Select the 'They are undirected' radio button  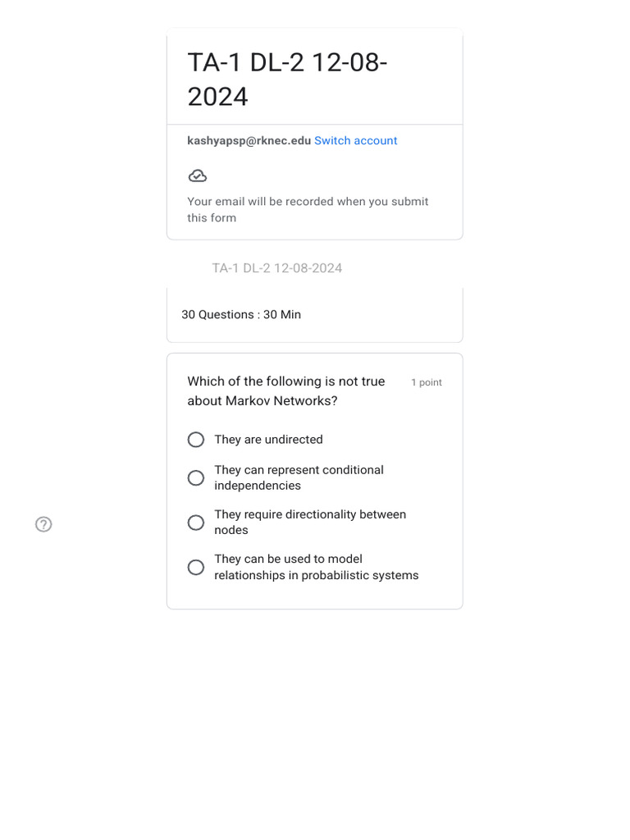tap(196, 440)
